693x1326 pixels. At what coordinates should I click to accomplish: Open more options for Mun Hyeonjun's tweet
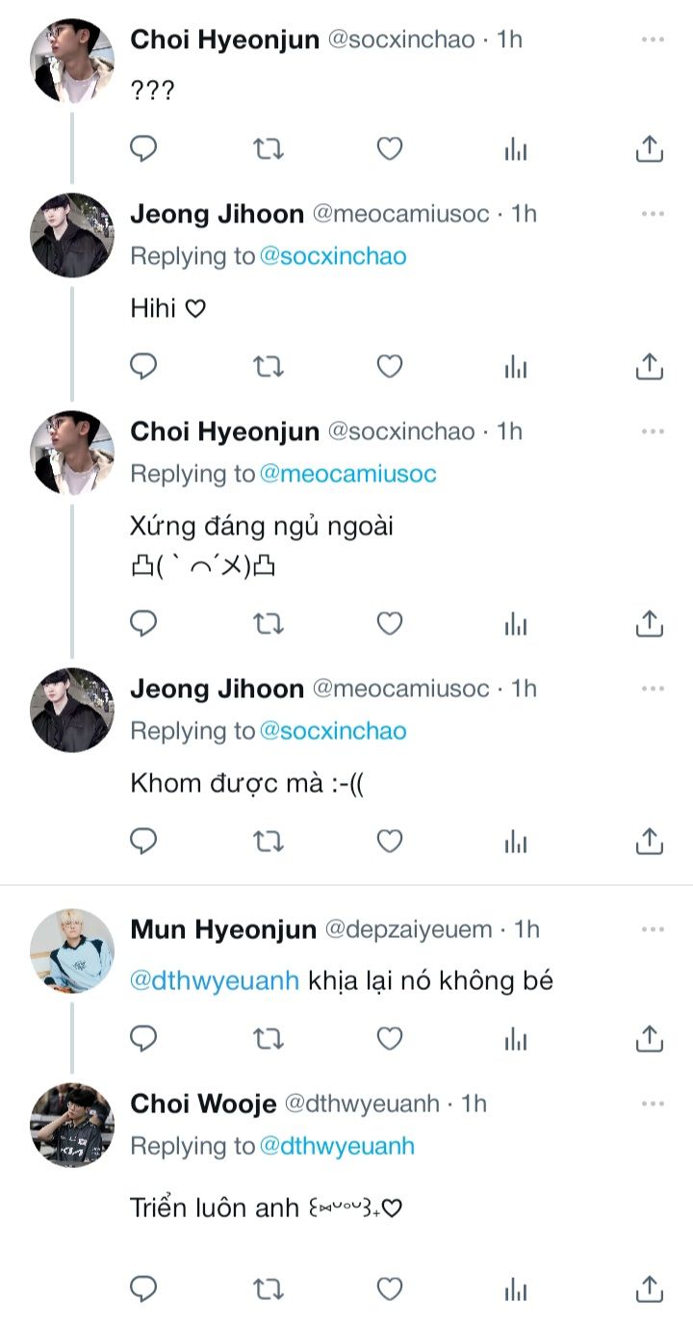coord(653,929)
